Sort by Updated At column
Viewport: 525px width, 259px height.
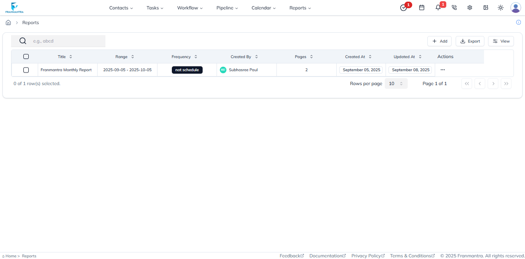click(408, 57)
